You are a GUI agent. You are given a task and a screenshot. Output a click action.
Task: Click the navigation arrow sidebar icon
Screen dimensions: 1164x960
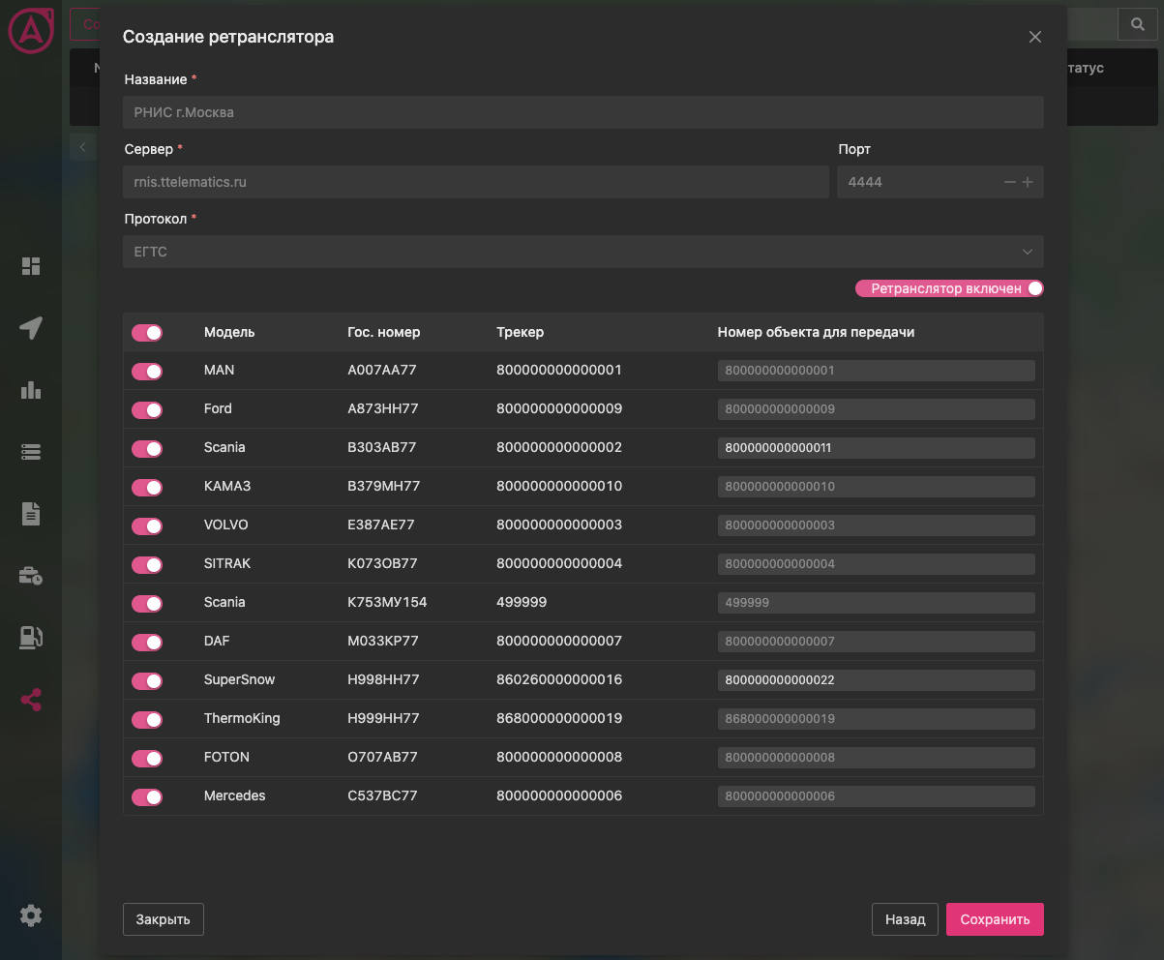(x=31, y=328)
